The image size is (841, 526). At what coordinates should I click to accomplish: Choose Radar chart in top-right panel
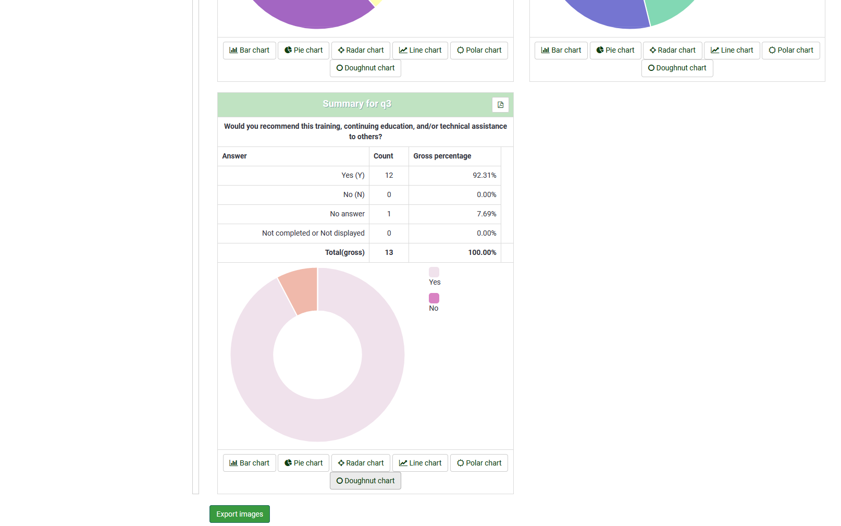click(672, 51)
